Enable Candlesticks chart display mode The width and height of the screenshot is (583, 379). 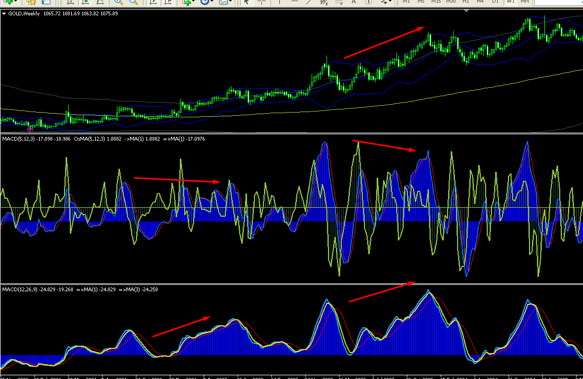85,2
